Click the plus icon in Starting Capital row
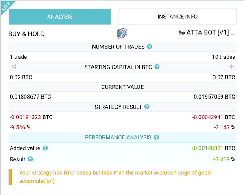244x195 pixels. click(x=231, y=67)
